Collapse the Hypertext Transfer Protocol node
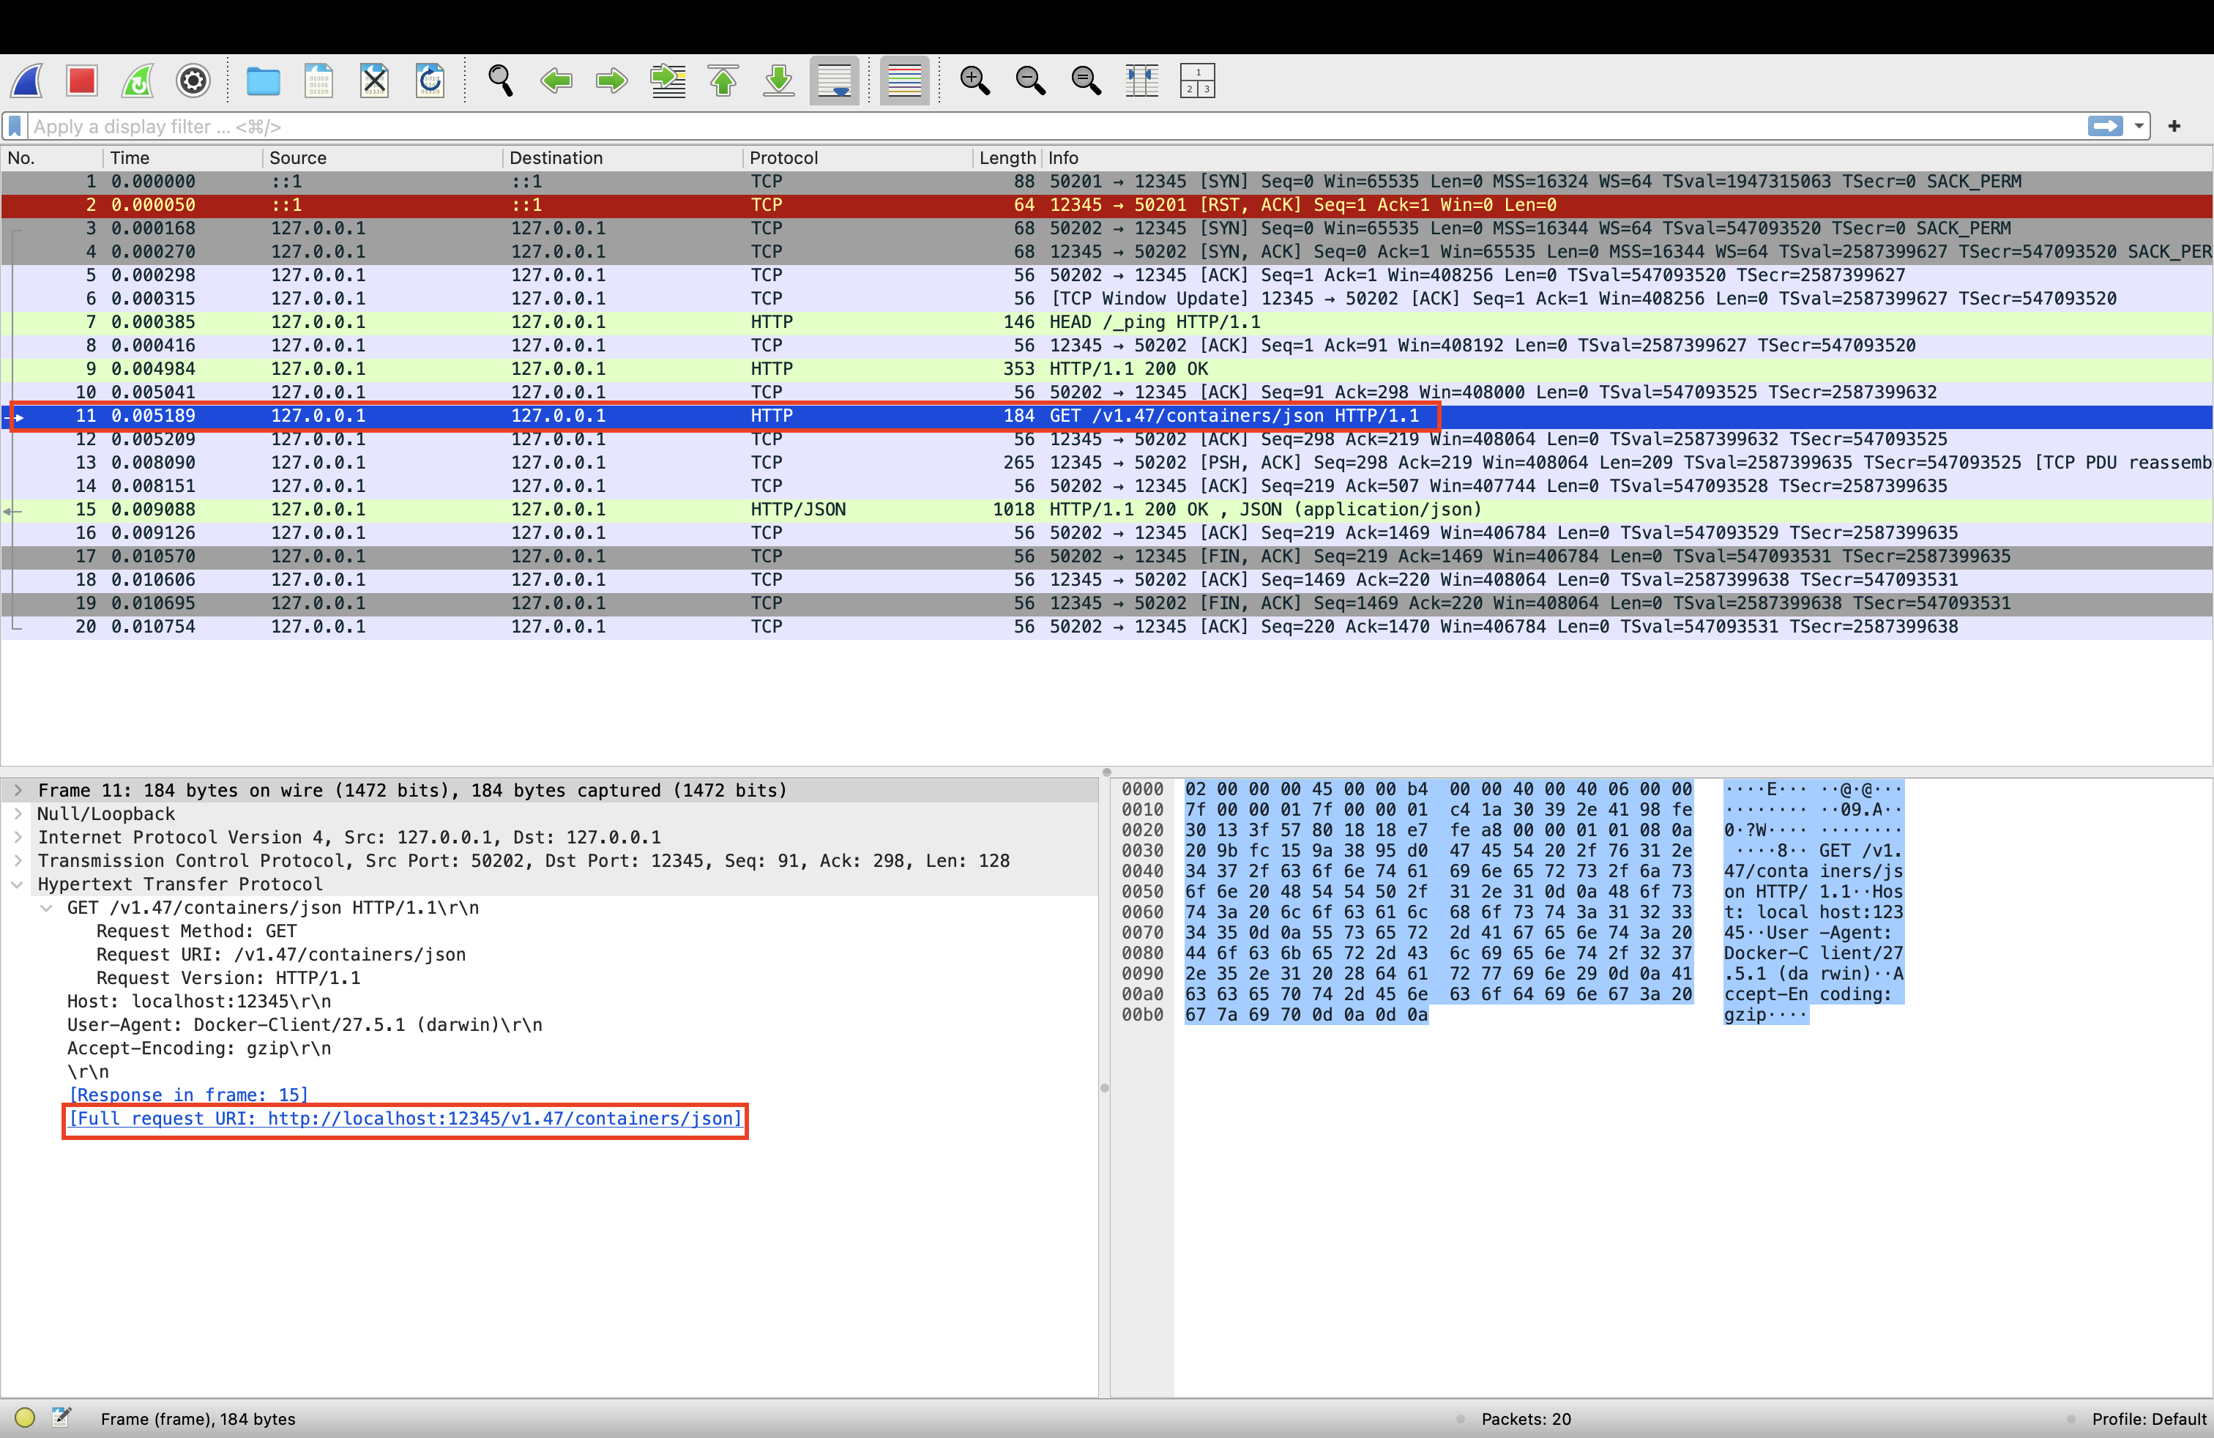Viewport: 2214px width, 1438px height. pos(18,884)
